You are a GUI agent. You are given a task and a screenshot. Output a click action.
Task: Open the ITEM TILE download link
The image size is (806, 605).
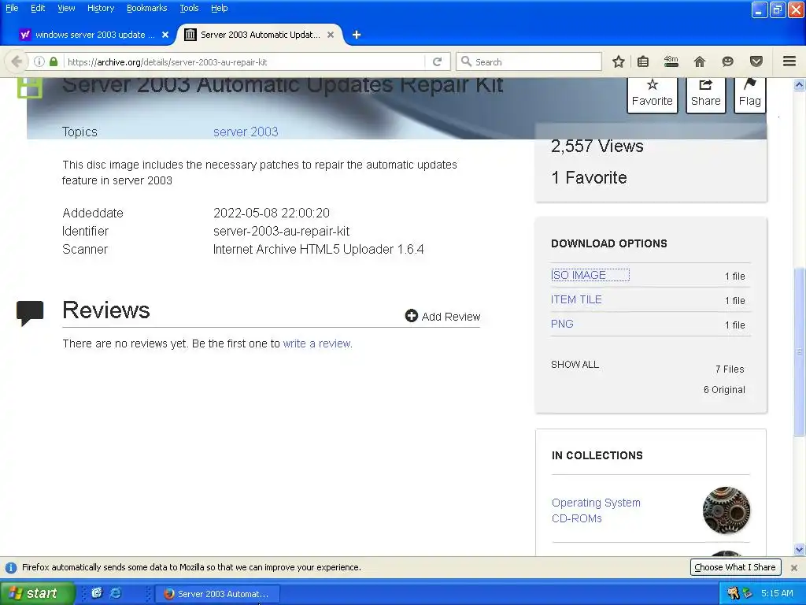pyautogui.click(x=576, y=299)
